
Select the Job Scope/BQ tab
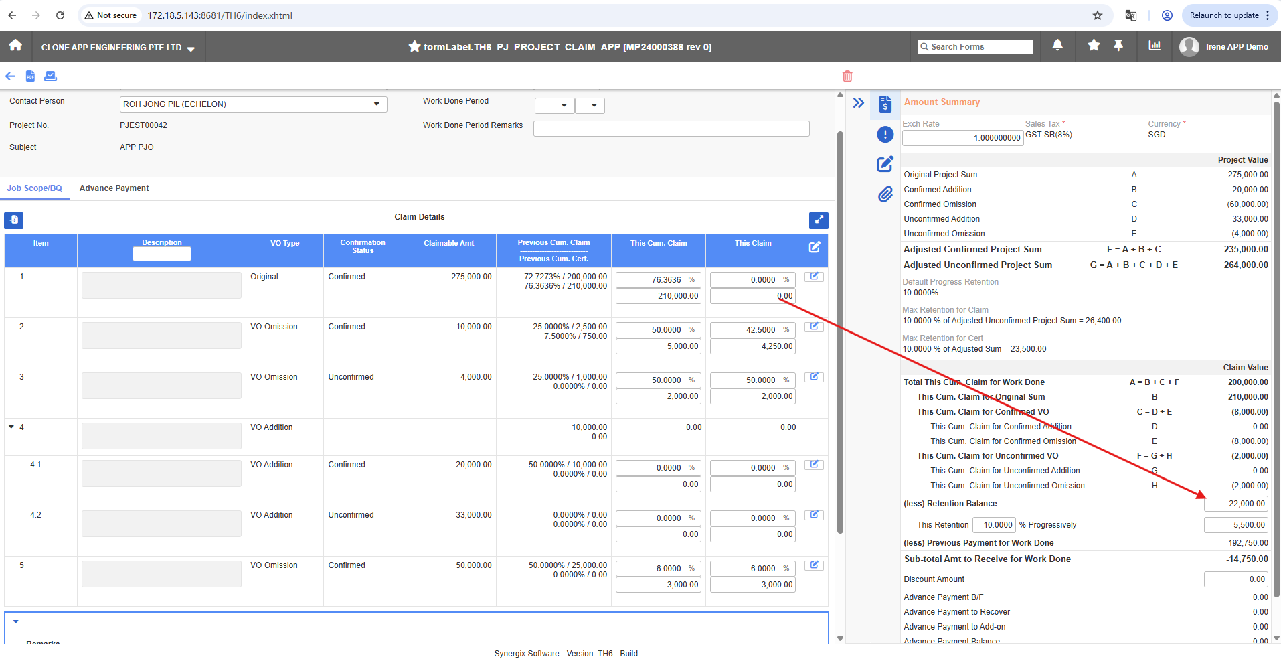coord(34,188)
